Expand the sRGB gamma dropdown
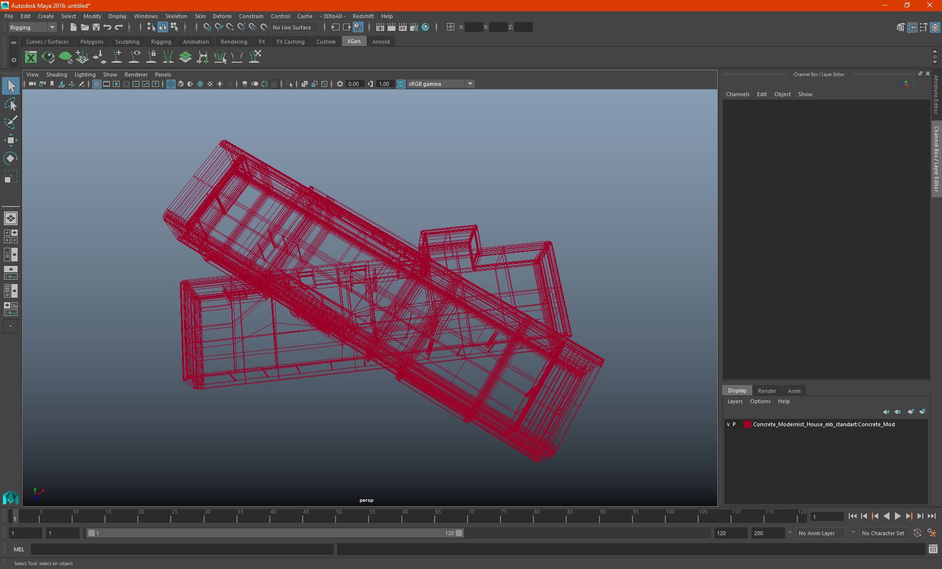 click(x=470, y=84)
